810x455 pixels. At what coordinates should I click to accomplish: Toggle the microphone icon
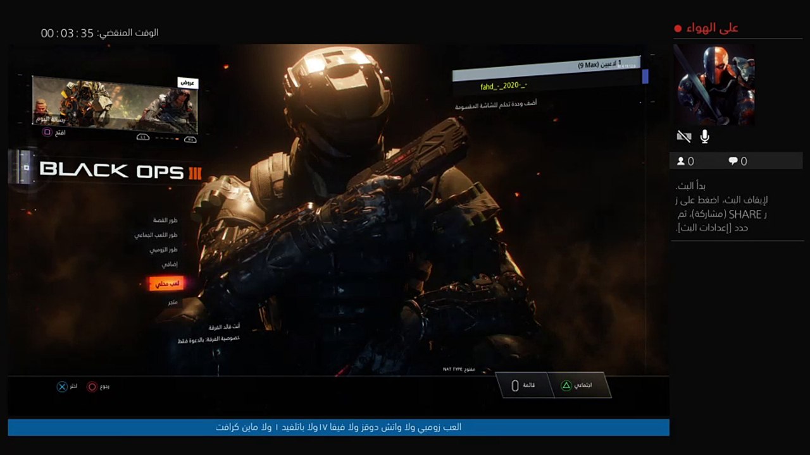pyautogui.click(x=705, y=136)
